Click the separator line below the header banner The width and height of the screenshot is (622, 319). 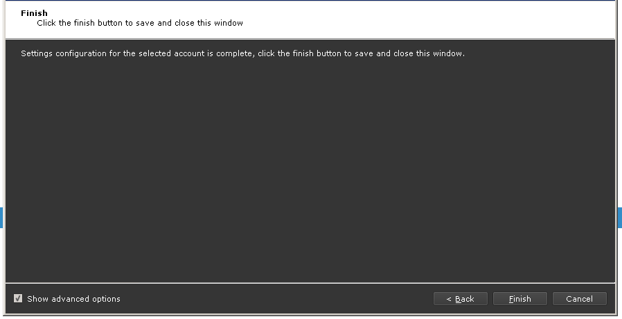coord(310,39)
